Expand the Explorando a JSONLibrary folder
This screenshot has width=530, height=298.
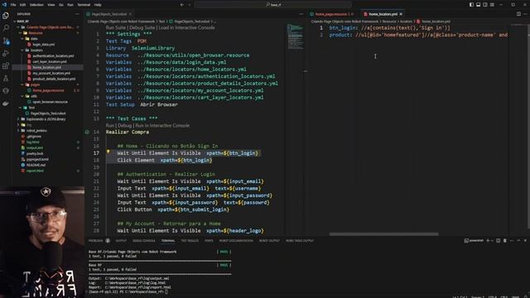point(18,119)
